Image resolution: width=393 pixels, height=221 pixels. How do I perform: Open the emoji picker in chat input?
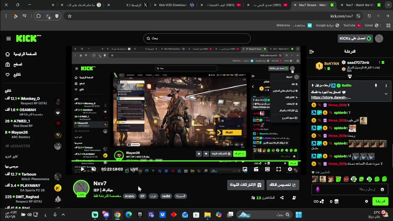click(x=382, y=189)
